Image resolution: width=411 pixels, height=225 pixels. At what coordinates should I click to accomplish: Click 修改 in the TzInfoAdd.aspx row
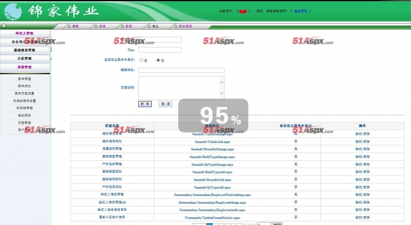[359, 141]
